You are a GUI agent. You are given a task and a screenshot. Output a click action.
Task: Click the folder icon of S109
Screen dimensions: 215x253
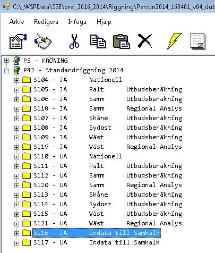pos(27,137)
